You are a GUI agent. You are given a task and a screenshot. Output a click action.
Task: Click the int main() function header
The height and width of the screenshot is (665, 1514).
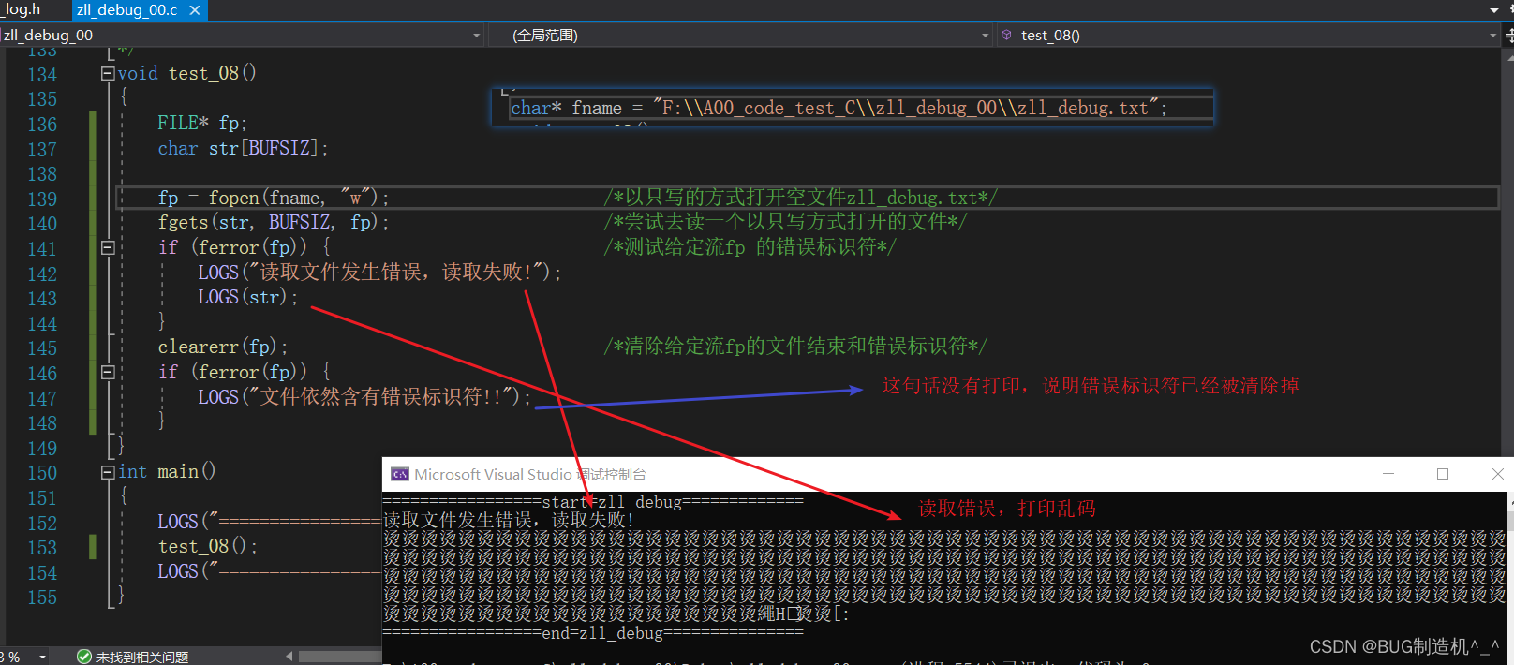pyautogui.click(x=167, y=471)
